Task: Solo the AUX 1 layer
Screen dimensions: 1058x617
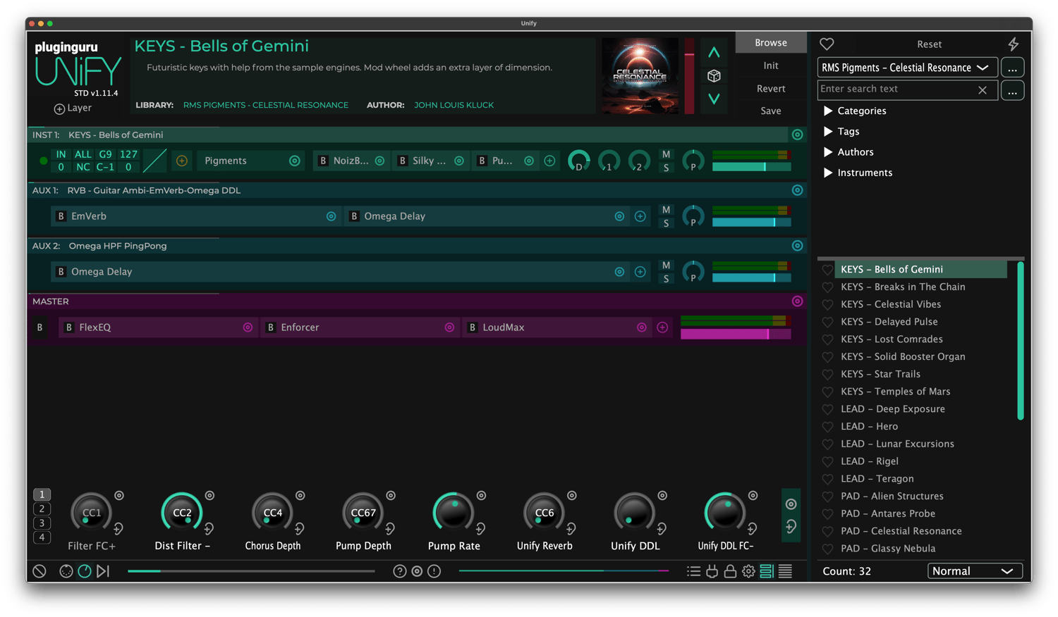Action: point(666,223)
